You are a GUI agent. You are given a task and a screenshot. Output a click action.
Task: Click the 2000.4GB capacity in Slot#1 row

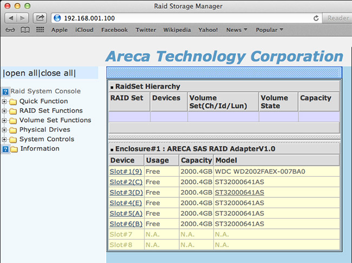pos(196,171)
